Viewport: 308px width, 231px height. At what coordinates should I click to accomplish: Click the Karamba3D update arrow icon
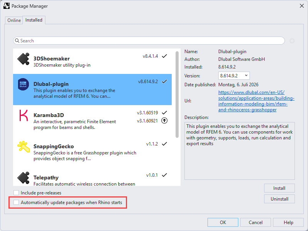[164, 121]
